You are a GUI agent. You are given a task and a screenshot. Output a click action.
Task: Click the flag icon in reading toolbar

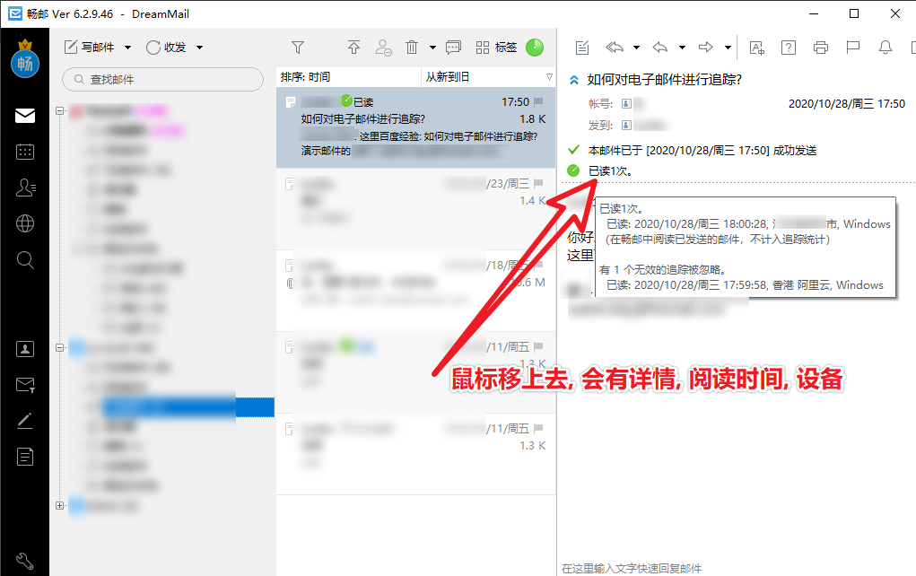[853, 48]
